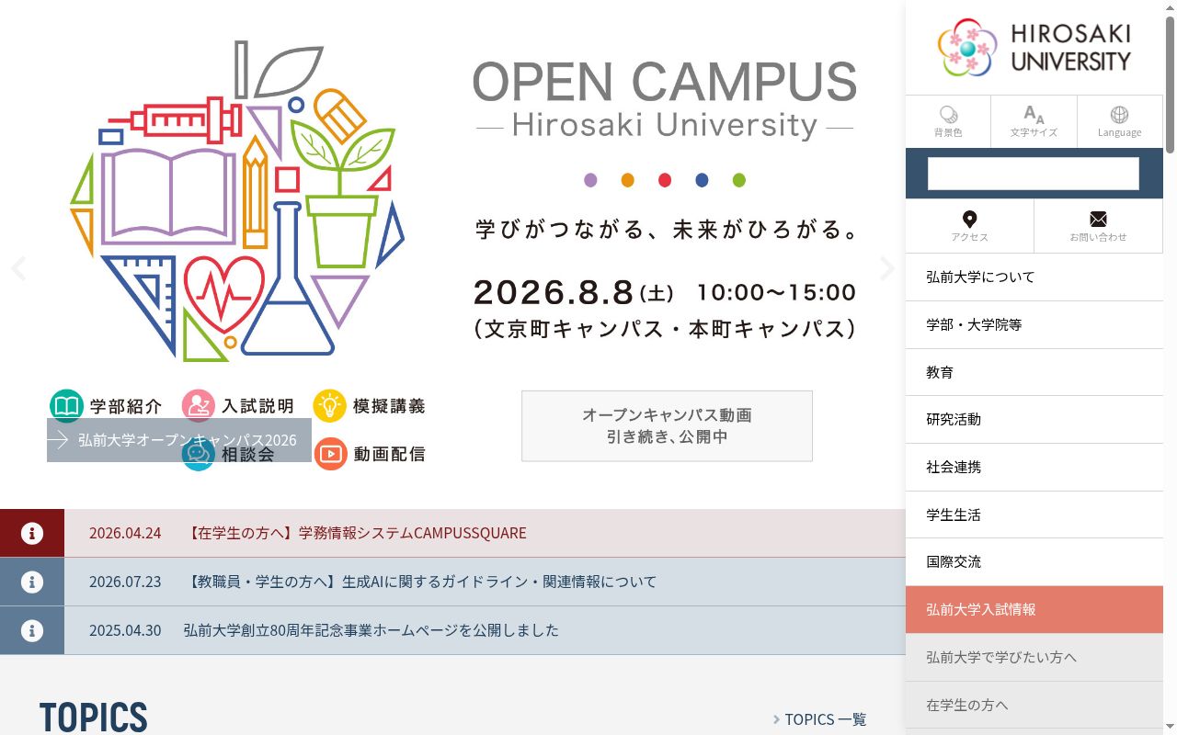Viewport: 1177px width, 735px height.
Task: Open 学部・大学院等 menu item
Action: 1034,324
